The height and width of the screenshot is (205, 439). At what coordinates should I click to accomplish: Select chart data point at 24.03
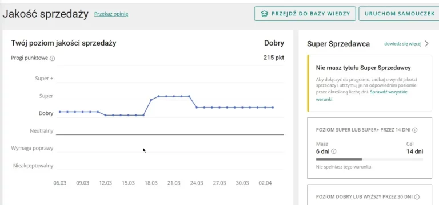click(x=197, y=108)
